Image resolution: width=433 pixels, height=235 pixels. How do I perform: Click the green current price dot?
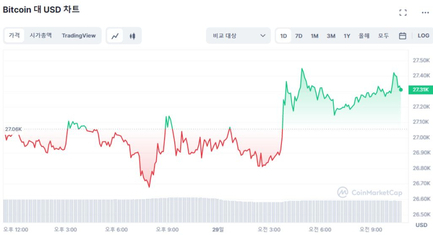pyautogui.click(x=401, y=90)
